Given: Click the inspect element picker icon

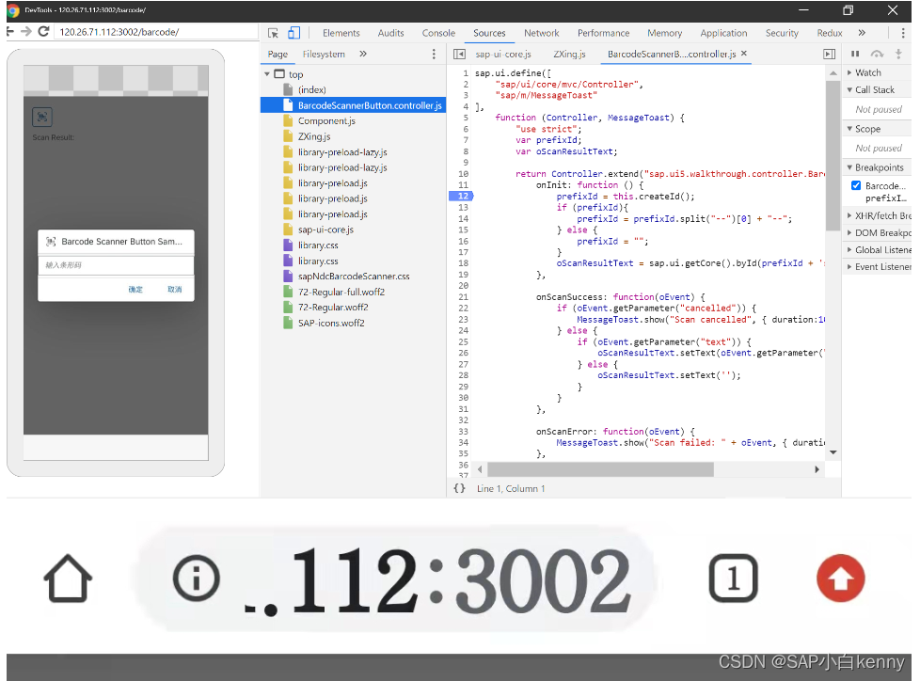Looking at the screenshot, I should point(273,33).
